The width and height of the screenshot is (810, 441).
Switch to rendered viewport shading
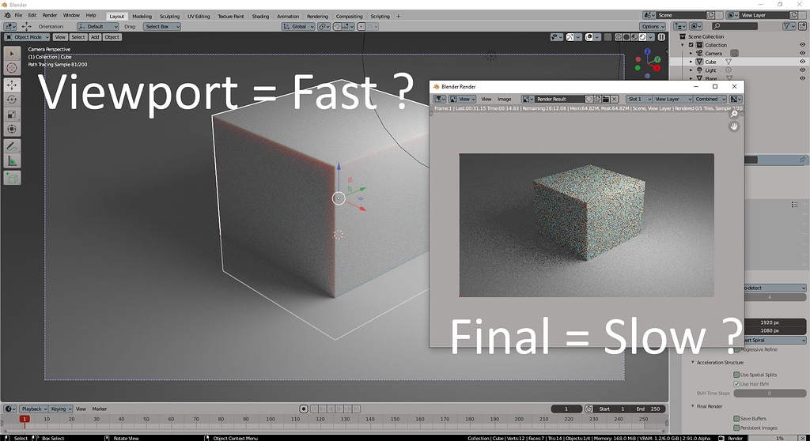pyautogui.click(x=642, y=37)
